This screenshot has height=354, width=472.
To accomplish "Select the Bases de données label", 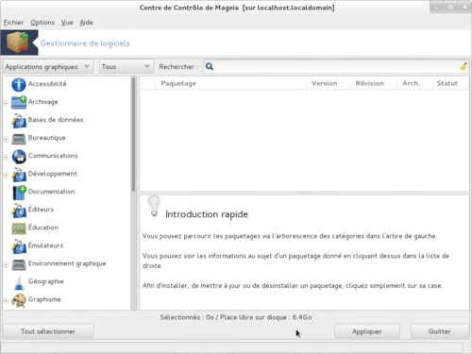I will [56, 120].
